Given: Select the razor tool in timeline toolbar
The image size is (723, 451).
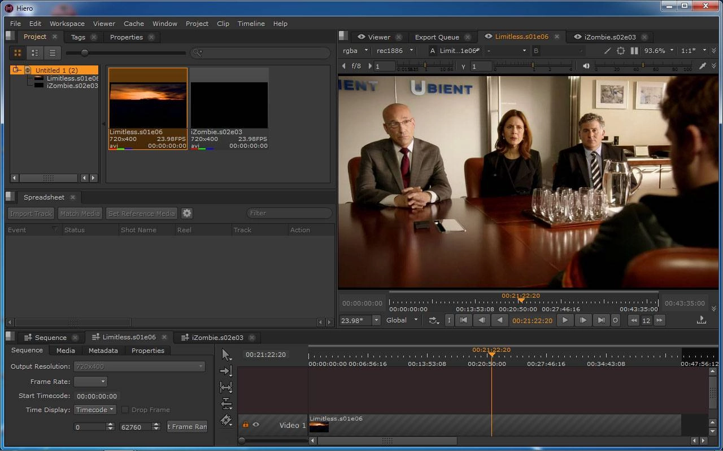Looking at the screenshot, I should coord(227,420).
